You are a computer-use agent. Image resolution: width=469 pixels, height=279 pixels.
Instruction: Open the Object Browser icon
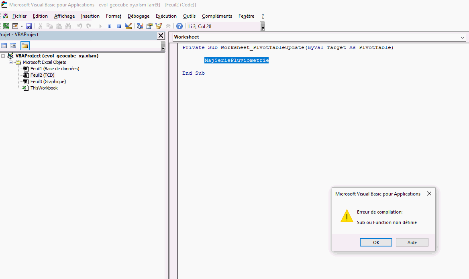point(159,26)
